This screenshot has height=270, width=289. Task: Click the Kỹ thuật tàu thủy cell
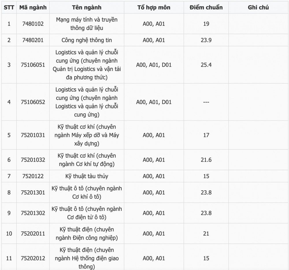87,176
